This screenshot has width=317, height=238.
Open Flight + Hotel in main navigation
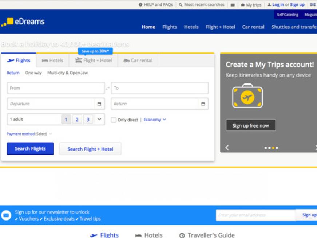point(220,27)
